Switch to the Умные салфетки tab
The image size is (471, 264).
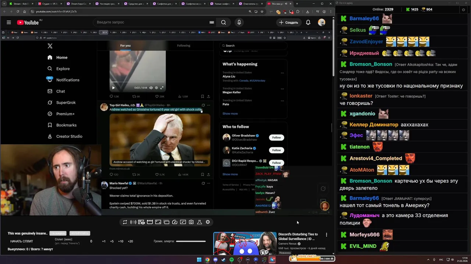(x=222, y=4)
